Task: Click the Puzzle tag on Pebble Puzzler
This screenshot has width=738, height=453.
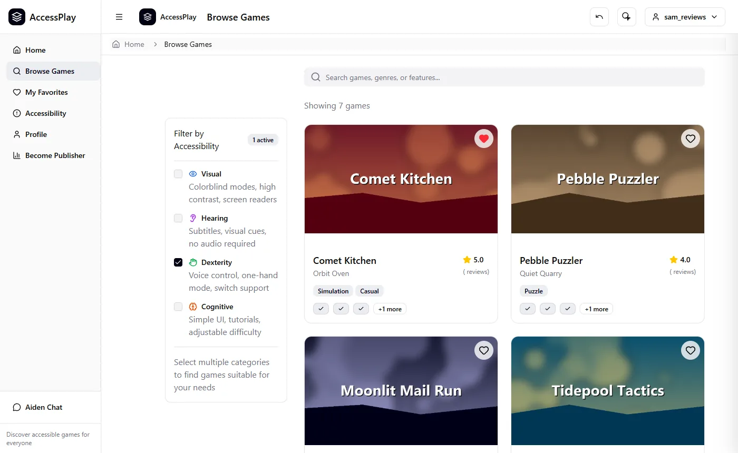Action: click(x=534, y=291)
